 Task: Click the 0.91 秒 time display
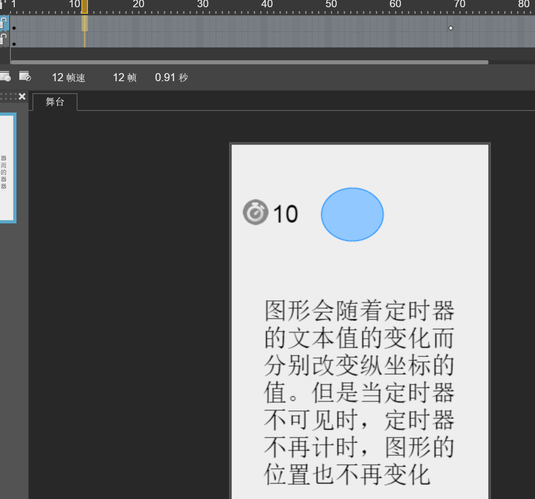tap(171, 78)
